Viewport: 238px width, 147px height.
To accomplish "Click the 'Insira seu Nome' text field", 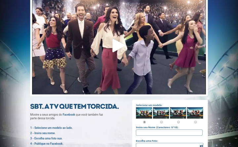I will pyautogui.click(x=169, y=132).
